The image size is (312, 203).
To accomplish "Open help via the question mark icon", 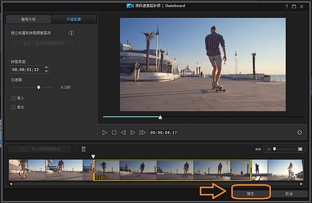I will pyautogui.click(x=287, y=7).
